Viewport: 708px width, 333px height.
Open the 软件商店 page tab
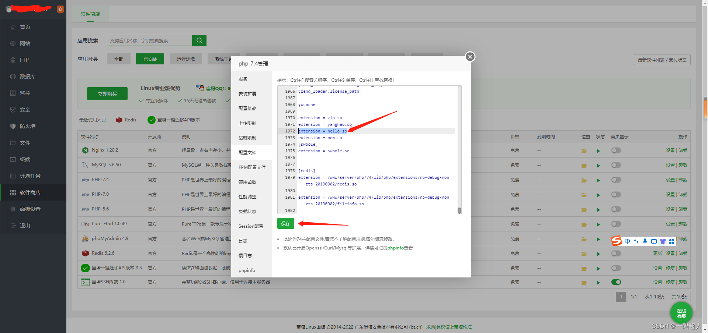tap(90, 14)
